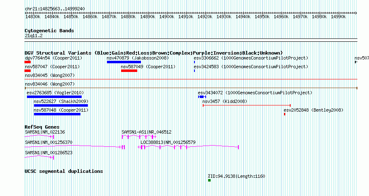The width and height of the screenshot is (369, 196).
Task: Click the UCSC segmental duplications heading
Action: [64, 171]
